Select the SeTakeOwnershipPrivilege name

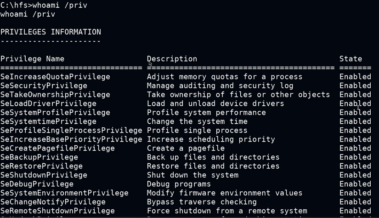coord(55,95)
